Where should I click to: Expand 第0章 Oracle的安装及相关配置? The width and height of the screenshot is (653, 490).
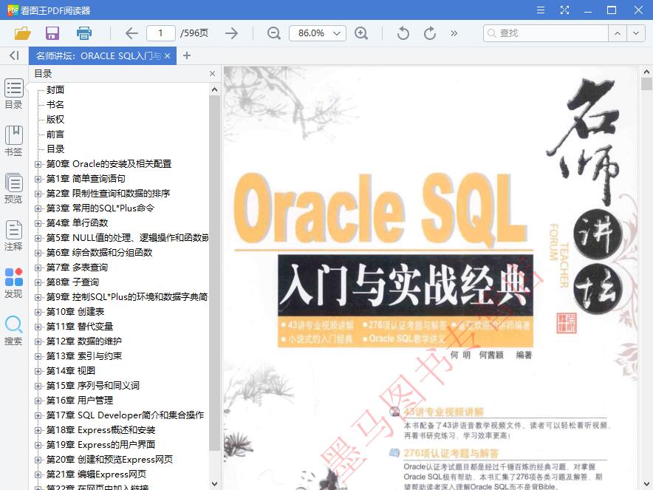pyautogui.click(x=38, y=164)
